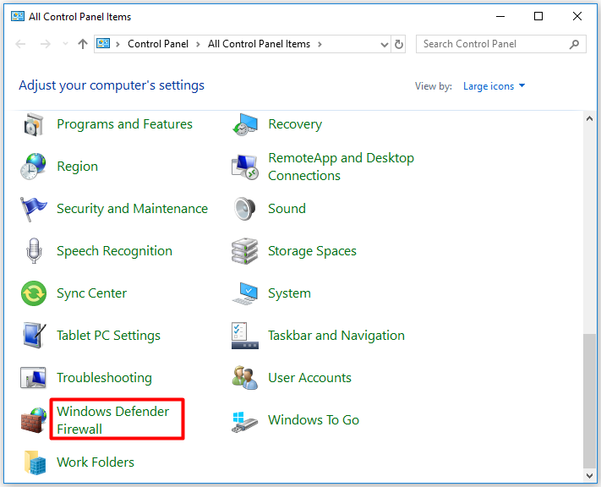Open the Programs and Features icon
Viewport: 601px width, 487px height.
coord(33,124)
